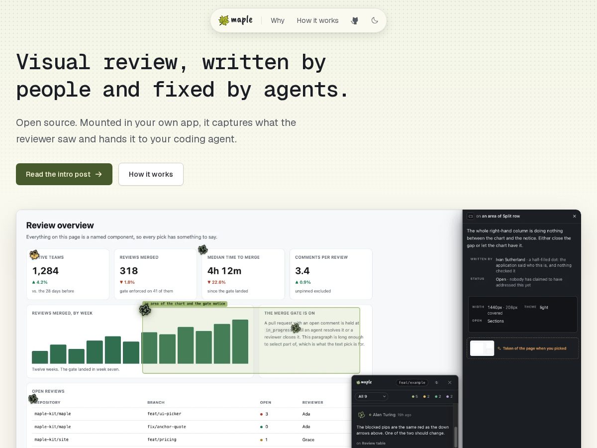The image size is (597, 448).
Task: Click the area of the chart label tag
Action: click(185, 304)
